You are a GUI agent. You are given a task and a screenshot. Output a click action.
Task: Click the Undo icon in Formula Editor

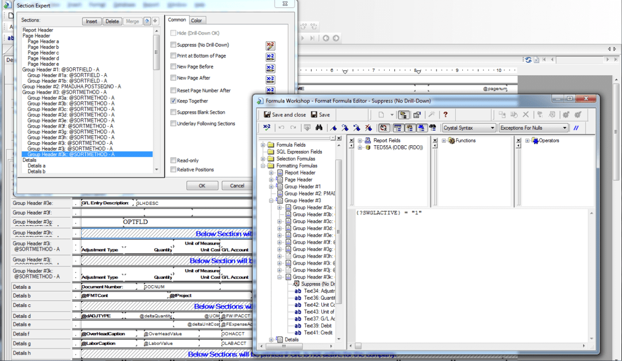tap(282, 128)
